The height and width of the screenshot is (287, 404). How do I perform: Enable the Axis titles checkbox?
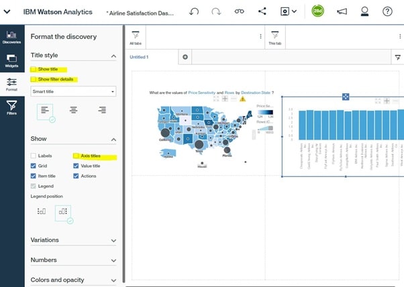pos(76,156)
